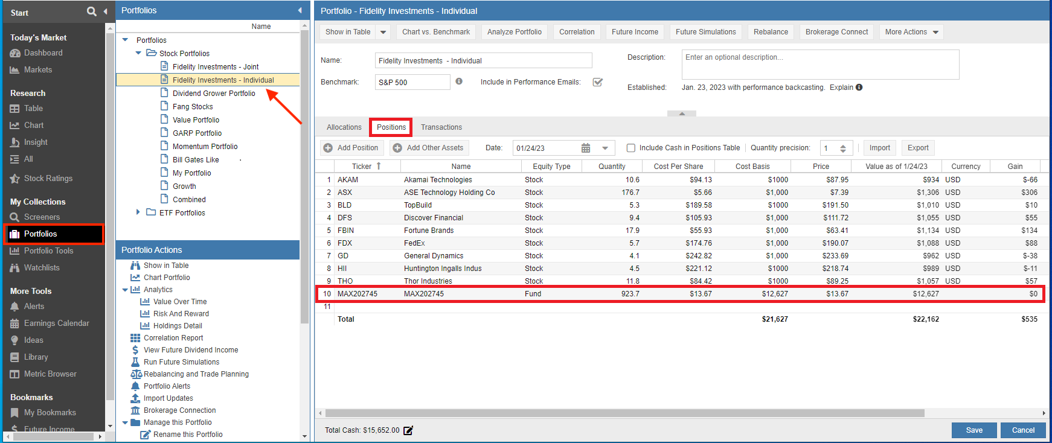The height and width of the screenshot is (443, 1052).
Task: Expand the ETF Portfolios folder
Action: (138, 212)
